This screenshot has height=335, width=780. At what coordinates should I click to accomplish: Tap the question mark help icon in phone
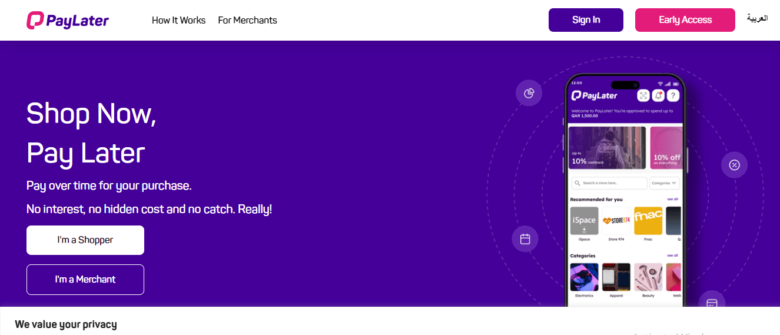(673, 95)
